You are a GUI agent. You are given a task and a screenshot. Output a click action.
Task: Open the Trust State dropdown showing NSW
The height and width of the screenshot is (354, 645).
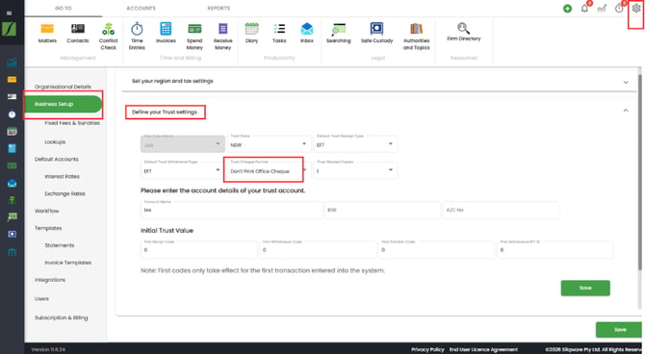(269, 144)
